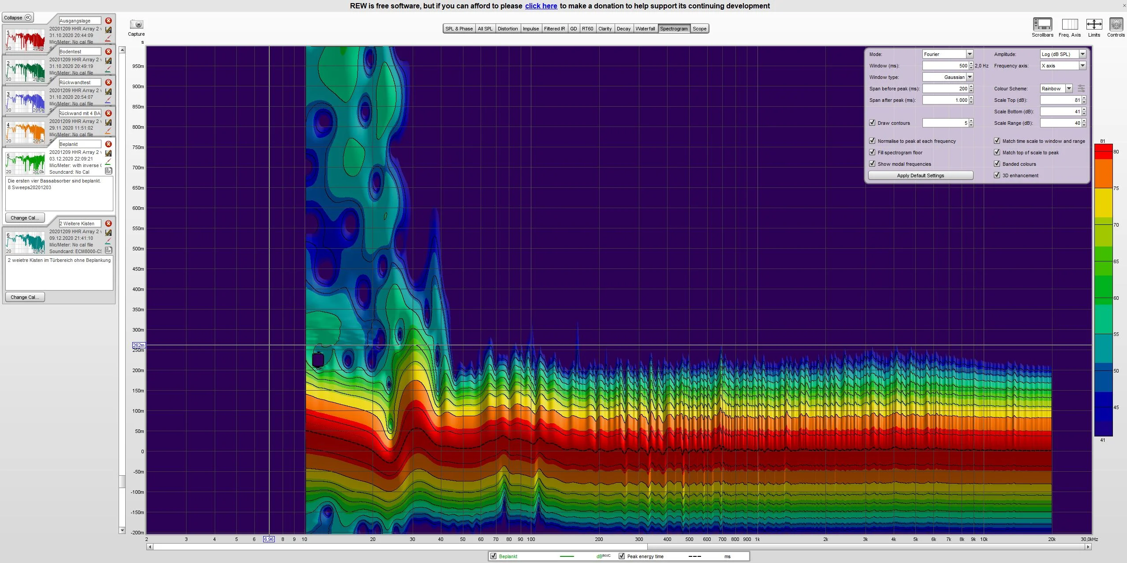
Task: Open the Limits icon
Action: (1094, 24)
